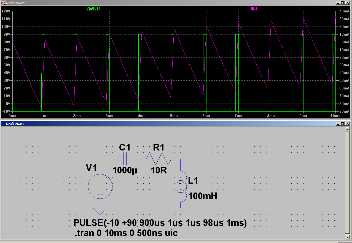Click the 10R resistor value
This screenshot has height=243, width=352.
(x=159, y=170)
